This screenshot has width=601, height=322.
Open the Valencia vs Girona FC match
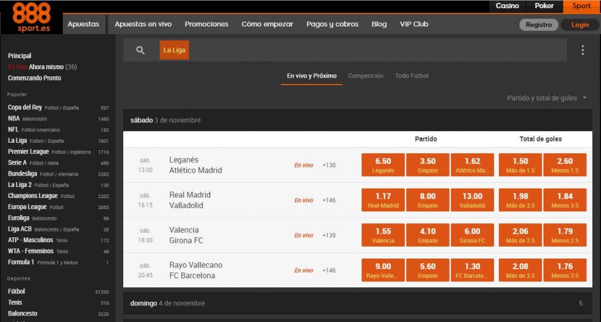[x=186, y=235]
